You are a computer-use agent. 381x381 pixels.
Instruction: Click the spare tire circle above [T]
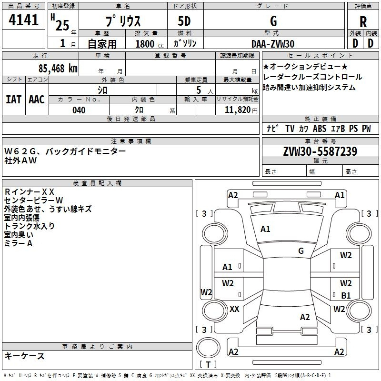208,348
